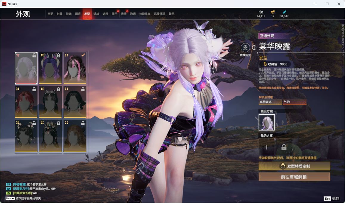Viewport: 345px width, 203px height.
Task: Open the active 发型 tab
Action: (x=87, y=14)
